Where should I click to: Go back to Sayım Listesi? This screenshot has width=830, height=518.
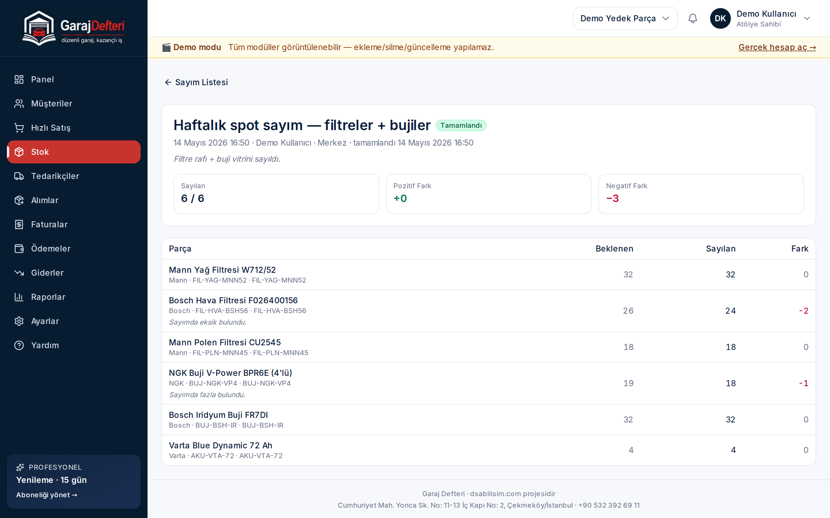click(196, 82)
